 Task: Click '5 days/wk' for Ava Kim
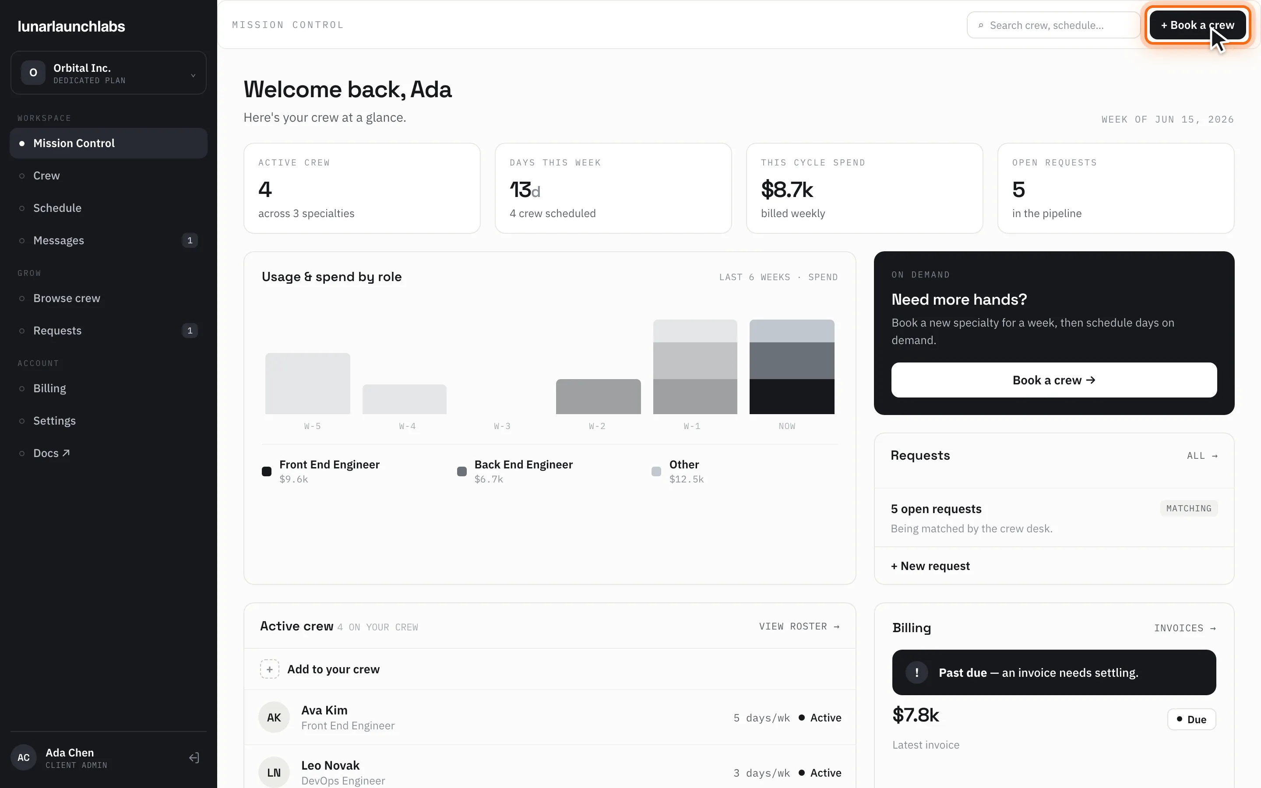[761, 718]
